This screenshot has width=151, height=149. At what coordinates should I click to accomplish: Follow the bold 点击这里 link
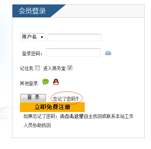coord(74,116)
